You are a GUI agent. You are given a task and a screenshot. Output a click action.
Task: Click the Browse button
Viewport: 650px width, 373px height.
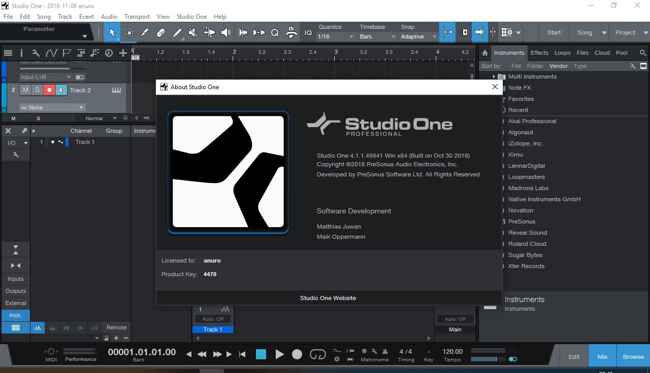[x=633, y=357]
